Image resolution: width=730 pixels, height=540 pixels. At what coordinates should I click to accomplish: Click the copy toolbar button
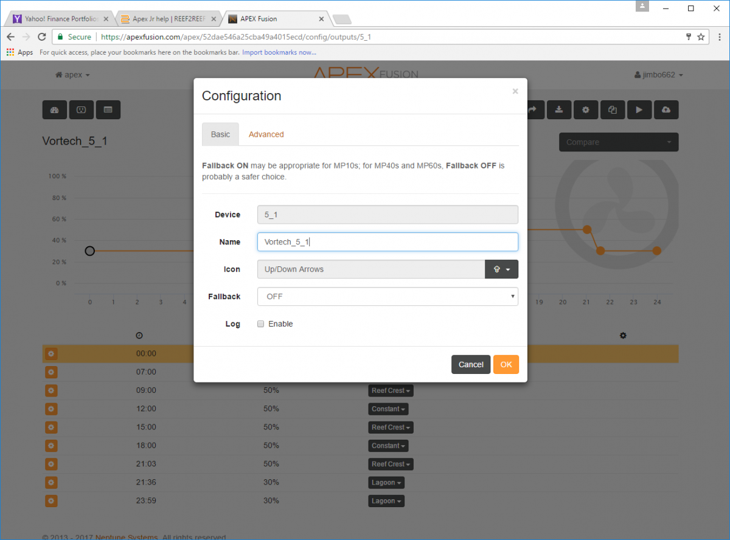[613, 110]
